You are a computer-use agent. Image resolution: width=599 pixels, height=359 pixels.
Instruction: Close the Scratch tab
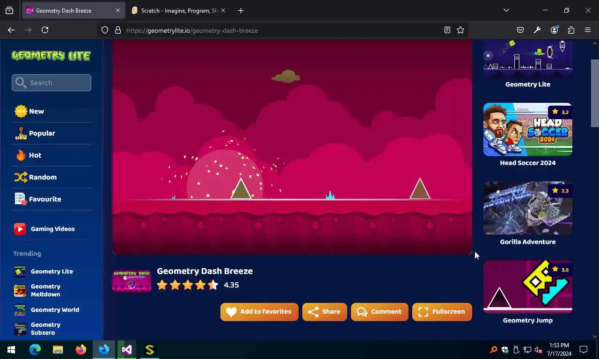click(223, 10)
